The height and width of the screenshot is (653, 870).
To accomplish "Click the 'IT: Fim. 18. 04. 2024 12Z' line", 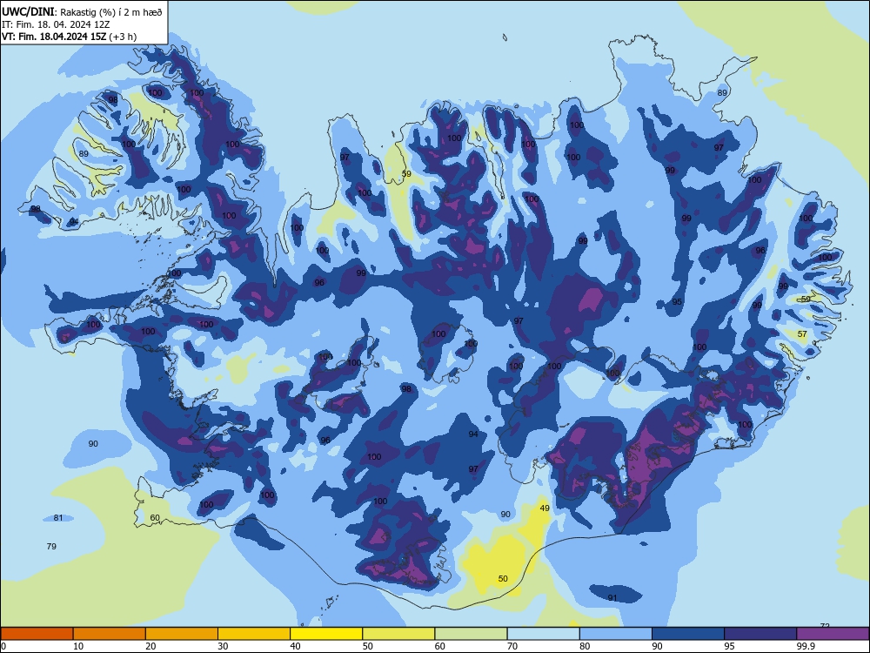I will click(x=56, y=24).
